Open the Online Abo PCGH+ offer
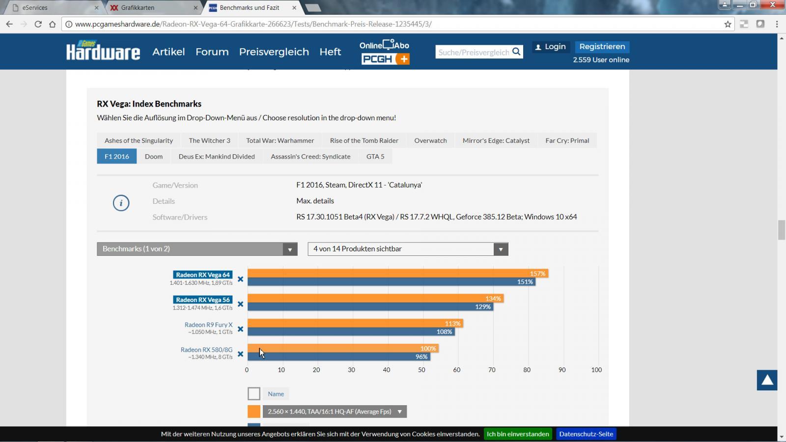The width and height of the screenshot is (786, 442). pyautogui.click(x=385, y=52)
